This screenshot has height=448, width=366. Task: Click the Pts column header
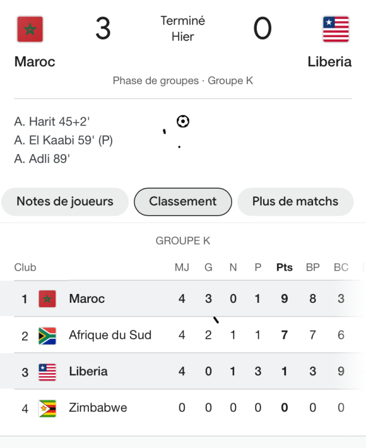tap(284, 268)
